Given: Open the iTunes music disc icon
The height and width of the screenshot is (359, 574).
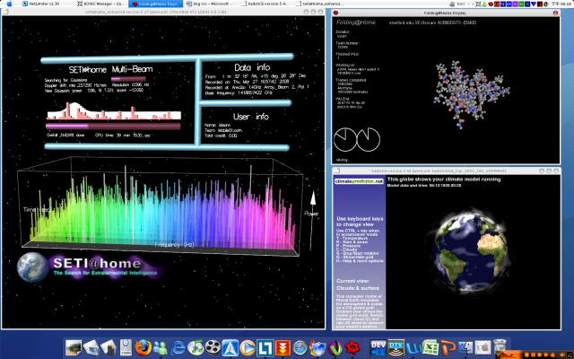Looking at the screenshot, I should [196, 347].
